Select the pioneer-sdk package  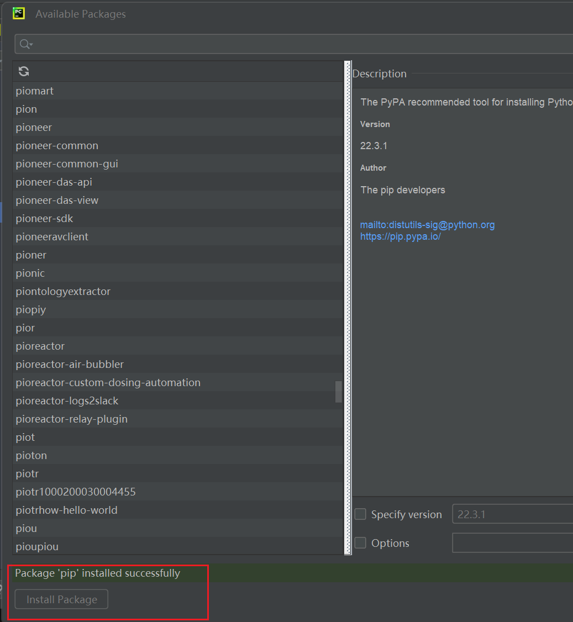point(44,218)
